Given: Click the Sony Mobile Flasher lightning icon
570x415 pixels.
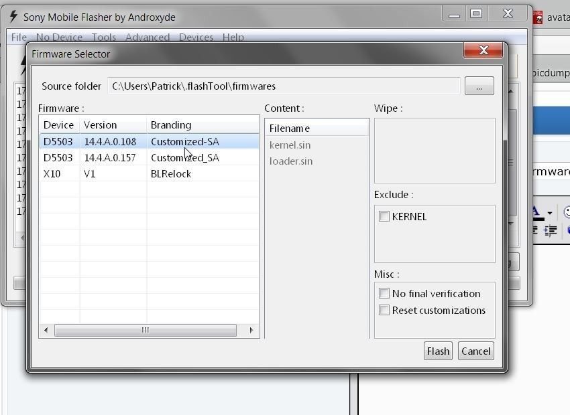Looking at the screenshot, I should [x=13, y=16].
